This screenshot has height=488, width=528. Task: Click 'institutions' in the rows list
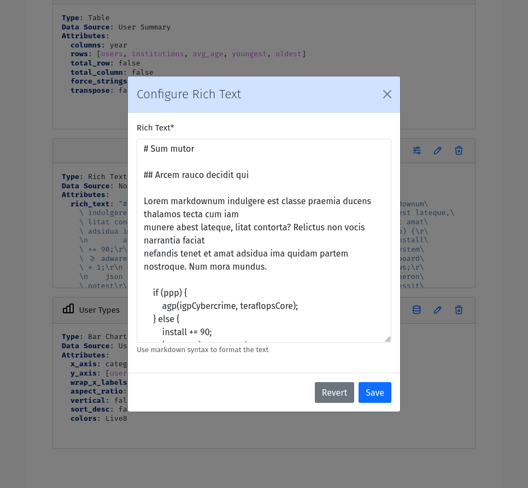pos(157,54)
